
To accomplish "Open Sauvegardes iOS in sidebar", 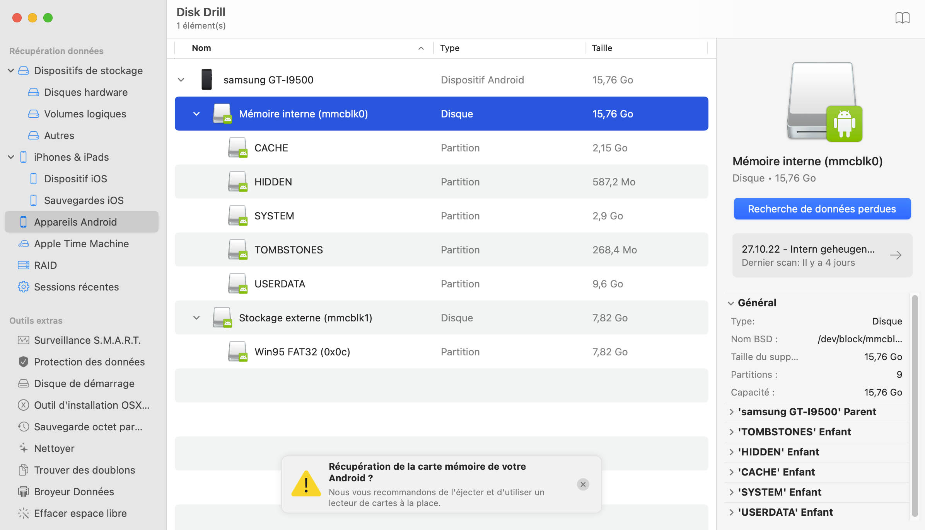I will [82, 200].
